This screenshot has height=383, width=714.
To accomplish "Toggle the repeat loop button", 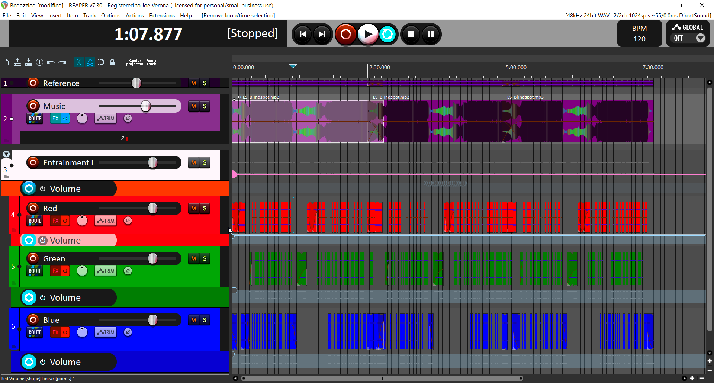I will pyautogui.click(x=387, y=34).
